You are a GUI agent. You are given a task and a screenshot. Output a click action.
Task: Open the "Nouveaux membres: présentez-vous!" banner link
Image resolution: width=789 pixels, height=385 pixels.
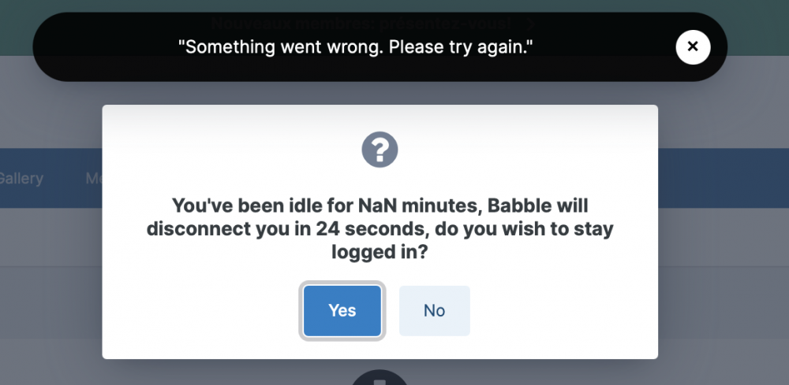pos(360,22)
